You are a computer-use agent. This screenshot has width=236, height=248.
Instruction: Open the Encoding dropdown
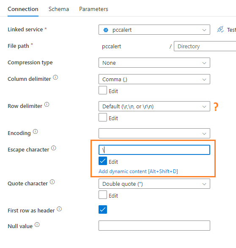tap(154, 133)
